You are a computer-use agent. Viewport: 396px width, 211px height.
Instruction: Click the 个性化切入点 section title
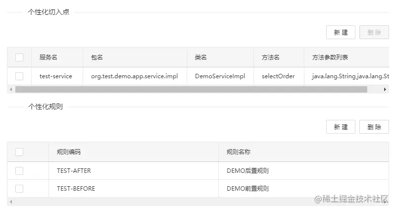pyautogui.click(x=49, y=12)
